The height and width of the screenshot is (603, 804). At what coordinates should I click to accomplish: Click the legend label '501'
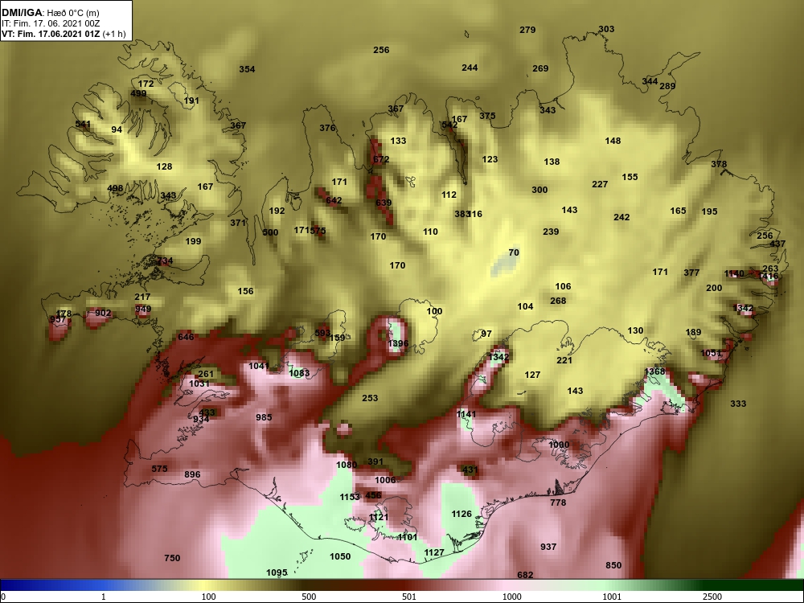(408, 597)
